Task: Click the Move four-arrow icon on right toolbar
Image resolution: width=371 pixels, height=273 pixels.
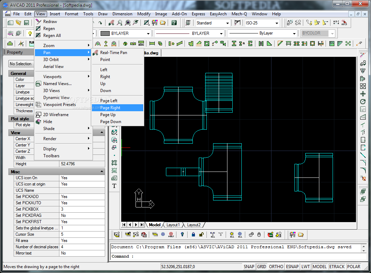Action: pos(363,94)
